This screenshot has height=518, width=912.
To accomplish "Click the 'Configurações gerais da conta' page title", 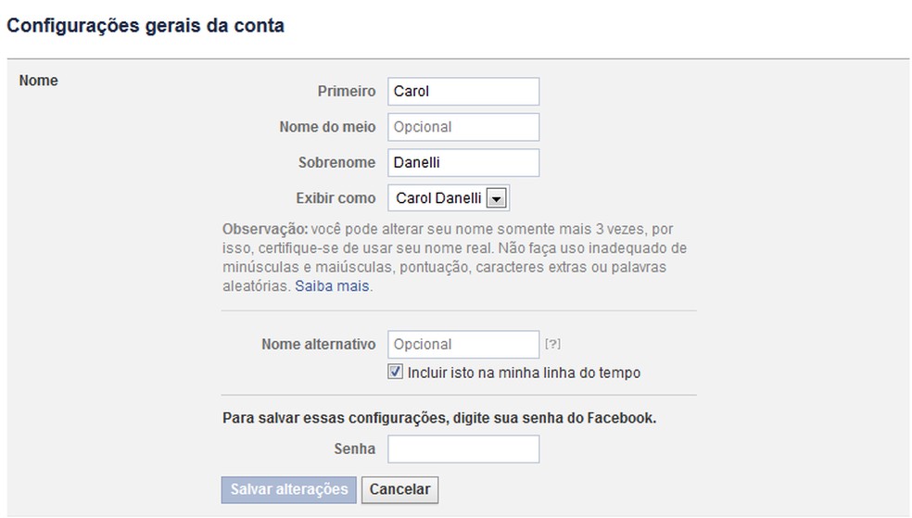I will (x=146, y=26).
